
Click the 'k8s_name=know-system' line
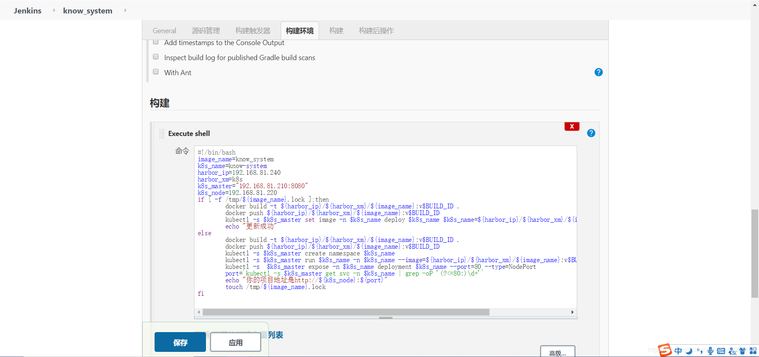pos(232,166)
